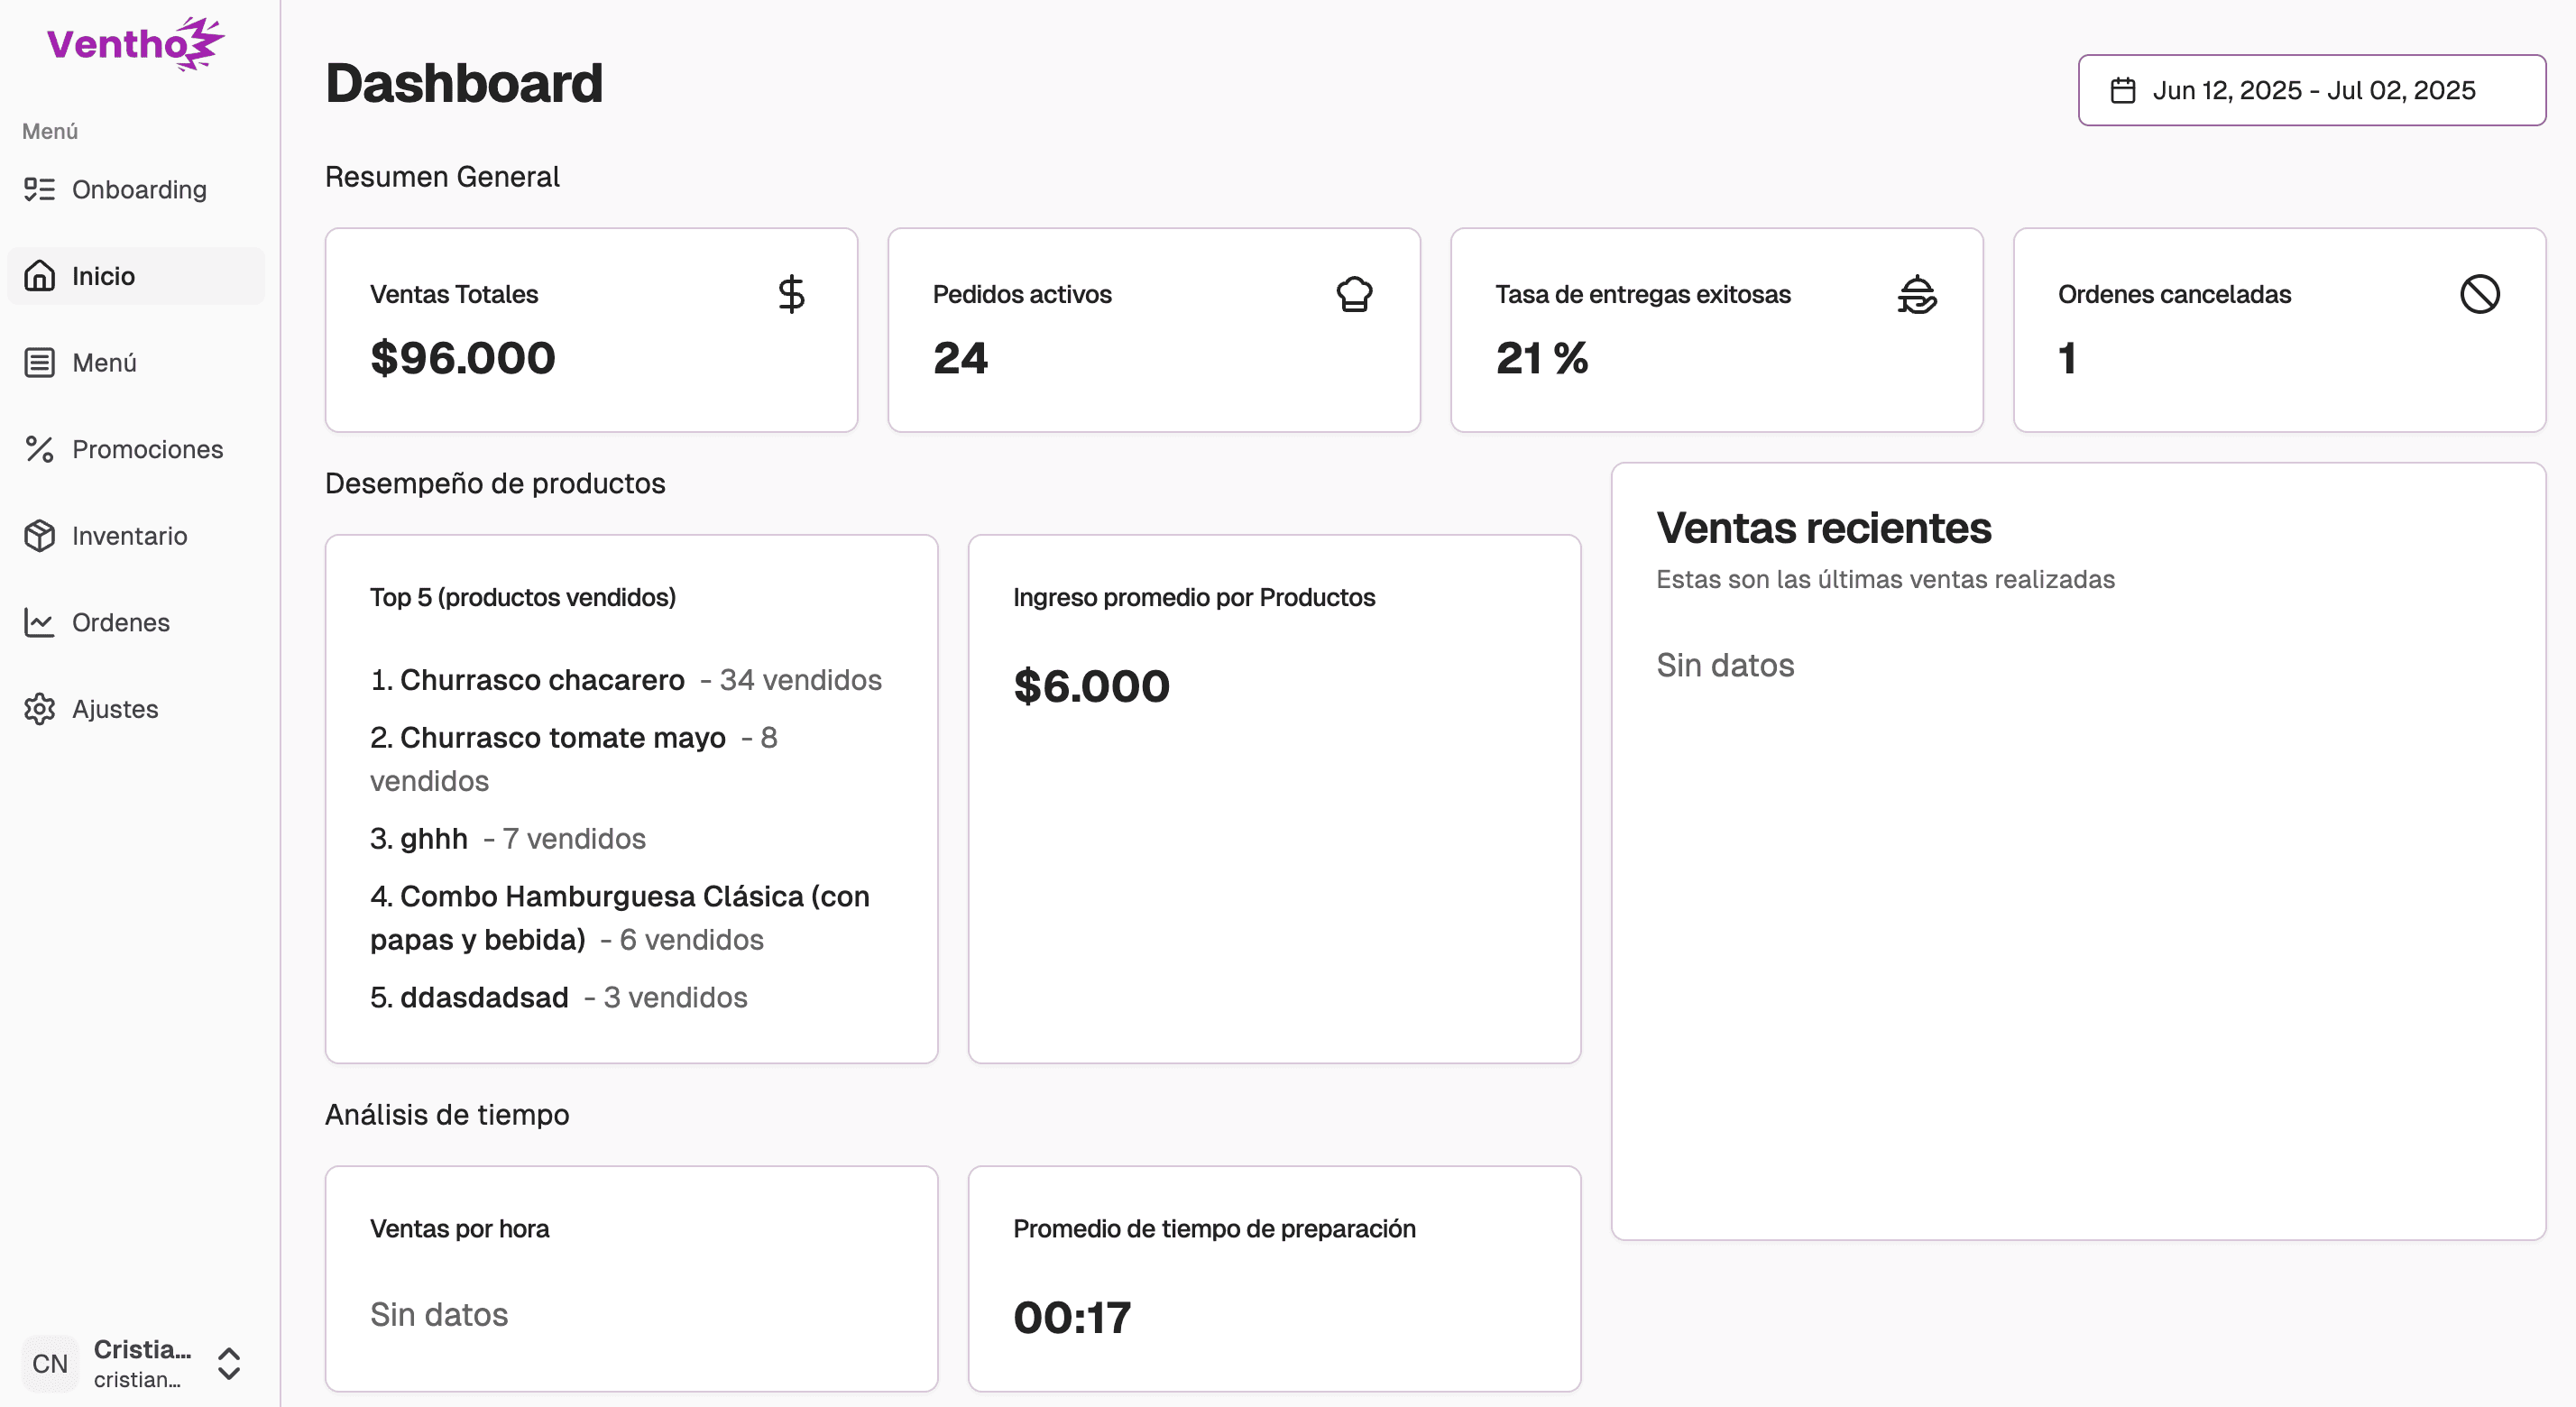Select Ordenes in the sidebar menu

pyautogui.click(x=120, y=622)
